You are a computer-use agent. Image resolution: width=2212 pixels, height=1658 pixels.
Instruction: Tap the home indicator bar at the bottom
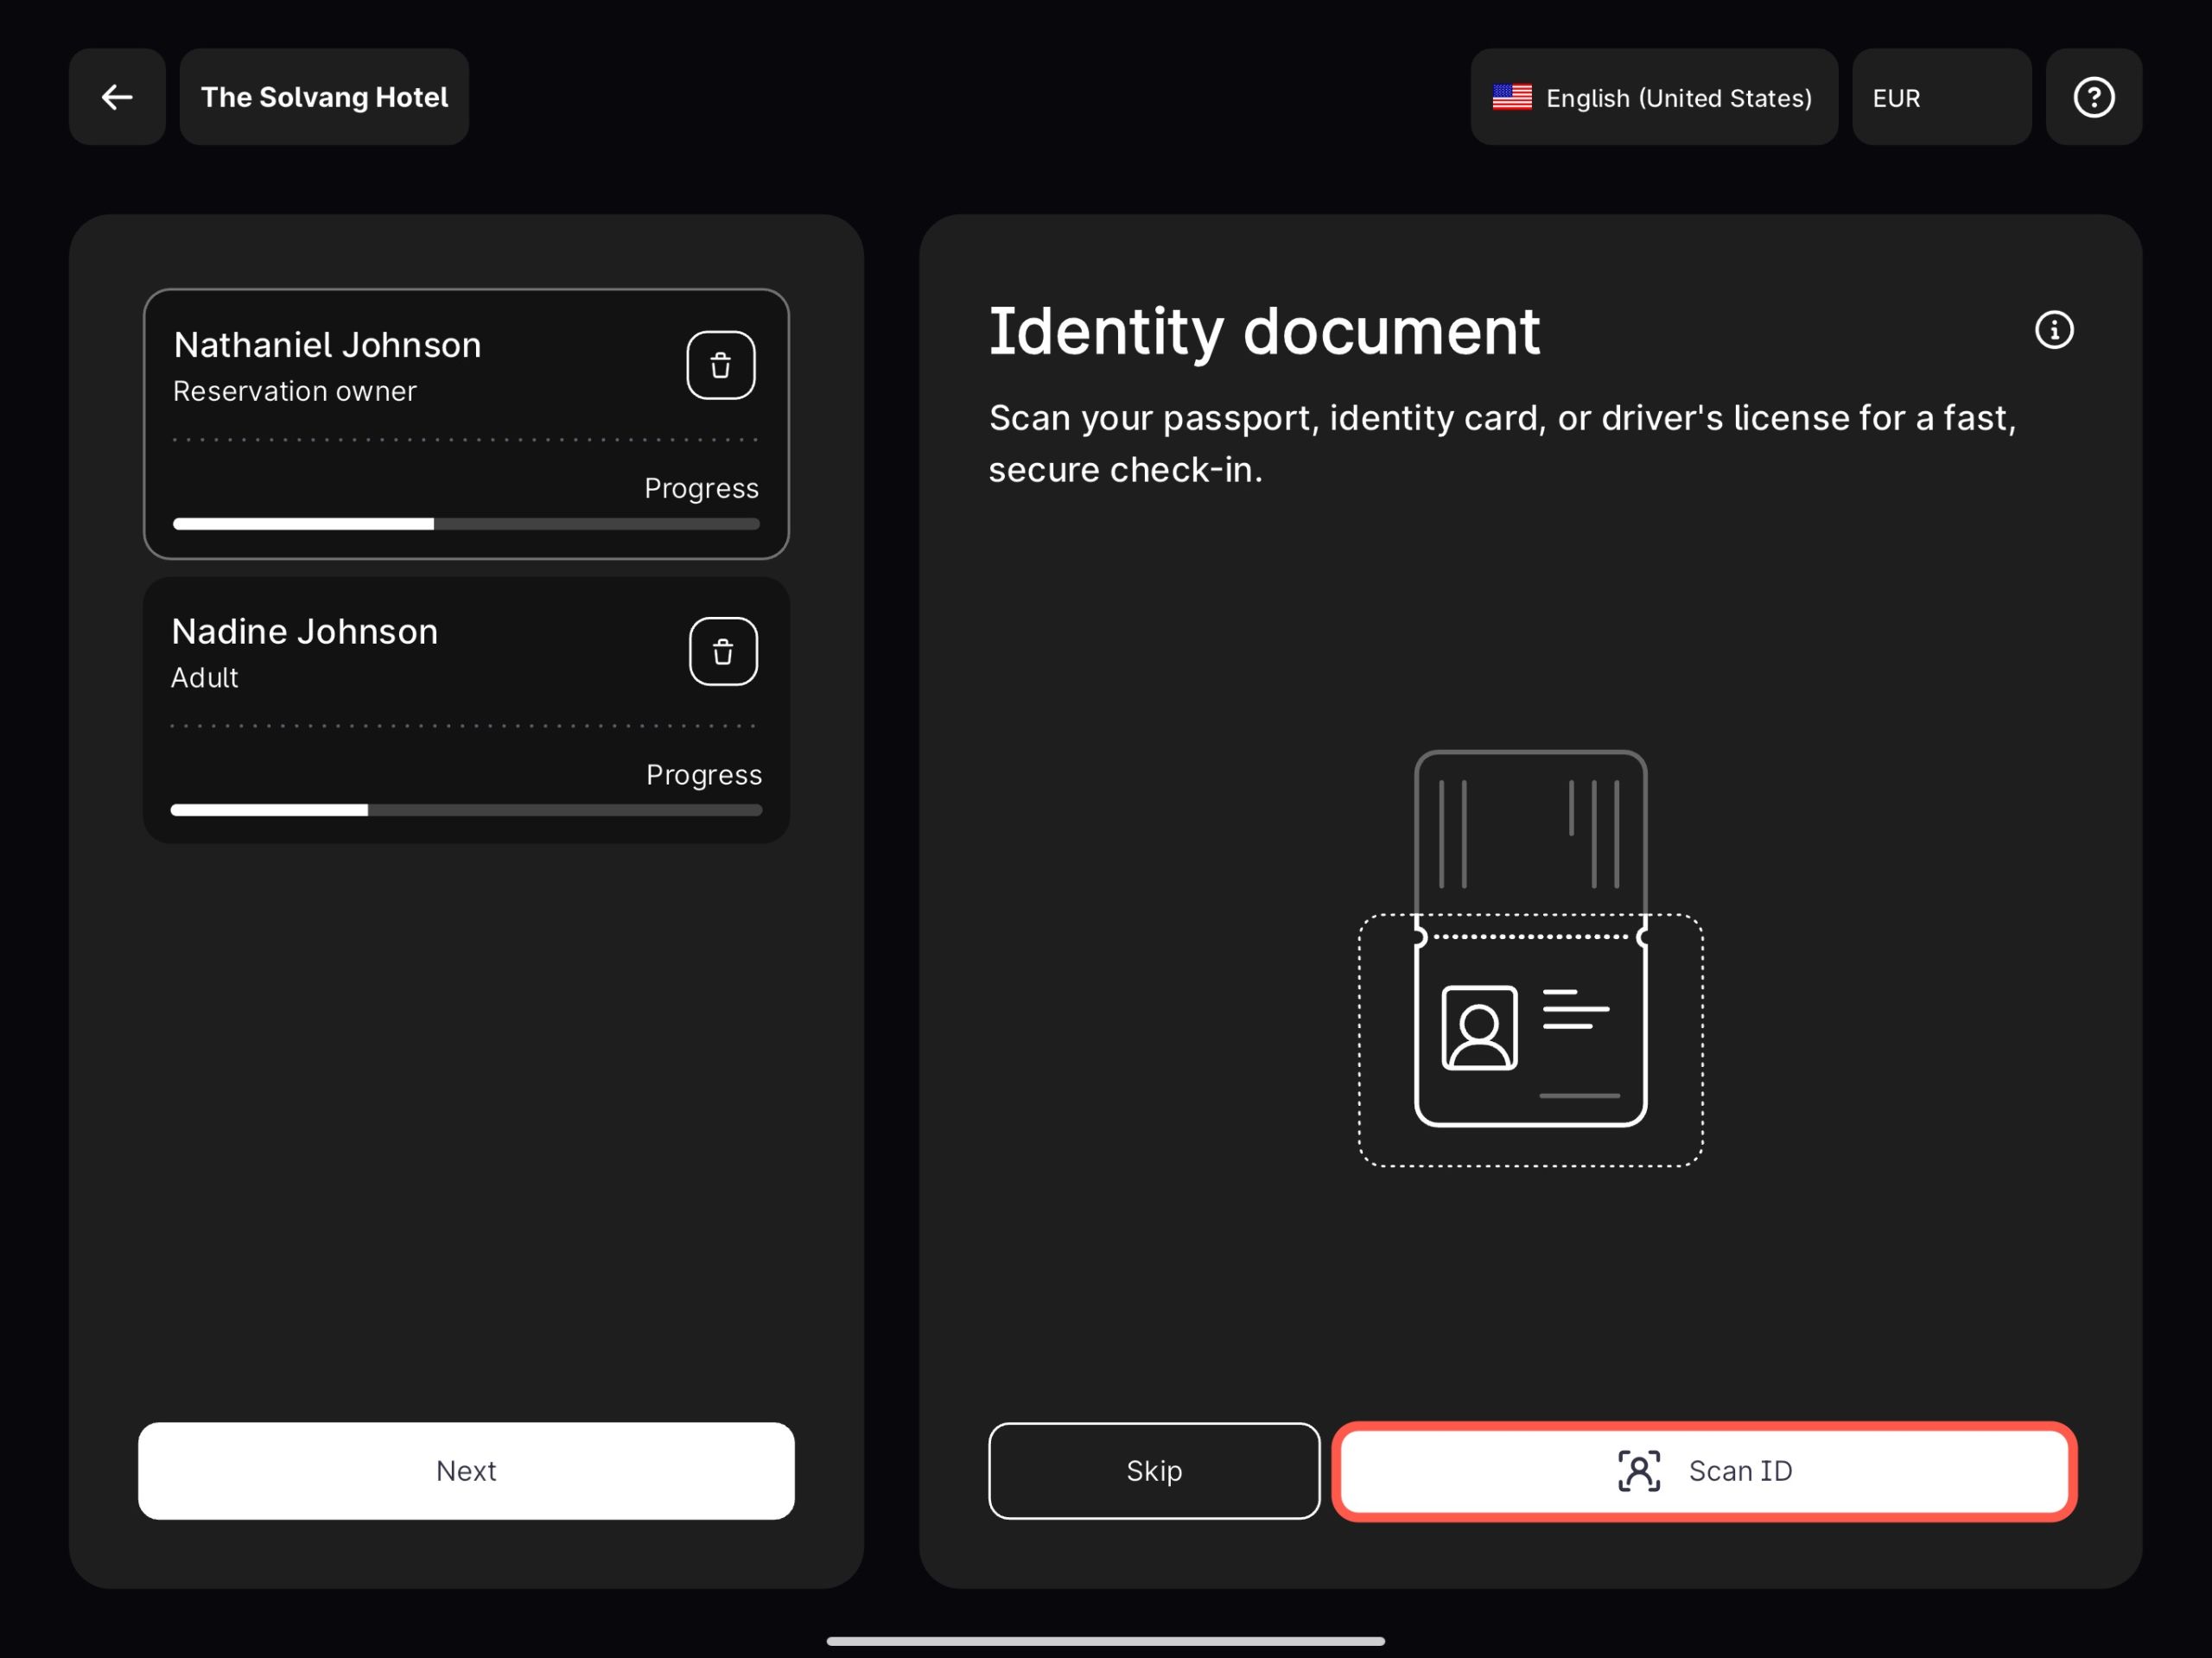[x=1105, y=1641]
